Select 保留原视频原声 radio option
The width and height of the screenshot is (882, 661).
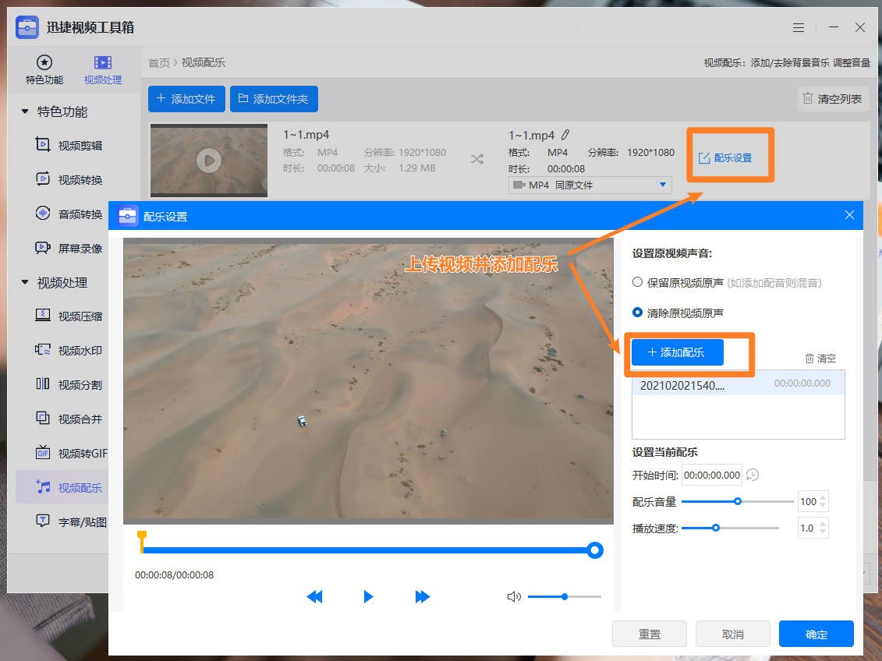[638, 283]
